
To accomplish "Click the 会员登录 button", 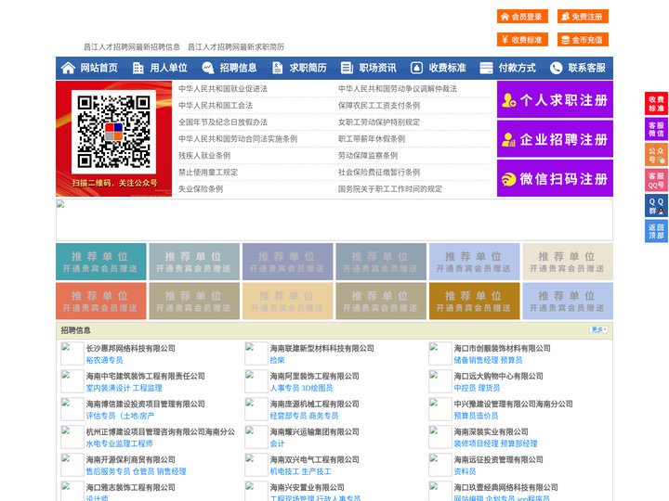I will [522, 17].
